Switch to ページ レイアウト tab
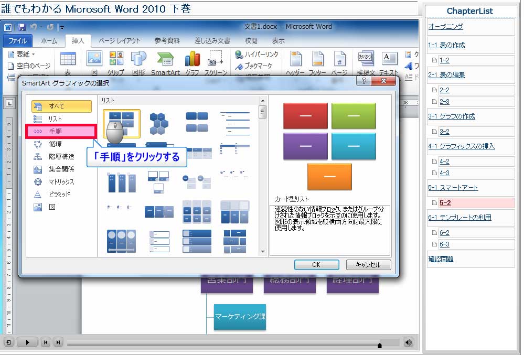 point(119,41)
